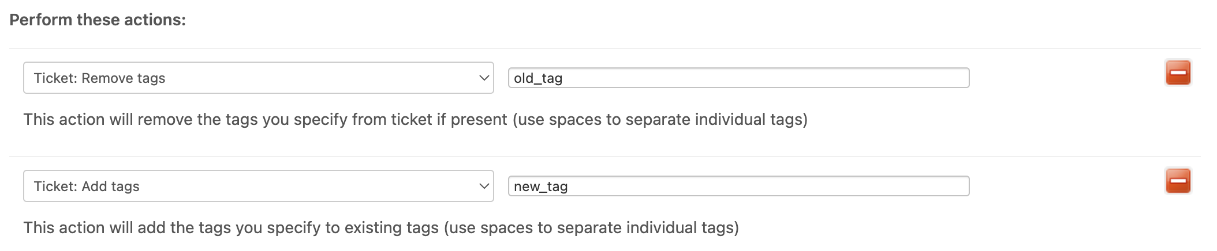Click the word 'Perform' in the heading
1217x251 pixels.
(x=41, y=20)
